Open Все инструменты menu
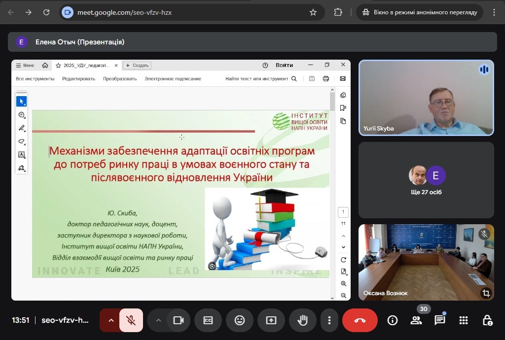 coord(35,78)
